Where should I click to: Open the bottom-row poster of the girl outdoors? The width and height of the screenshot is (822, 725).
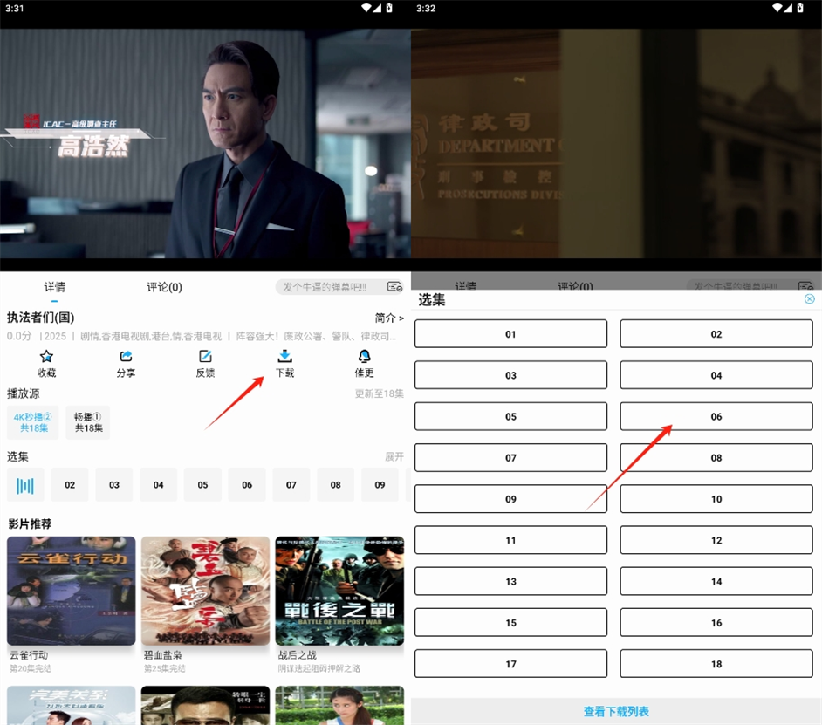339,706
